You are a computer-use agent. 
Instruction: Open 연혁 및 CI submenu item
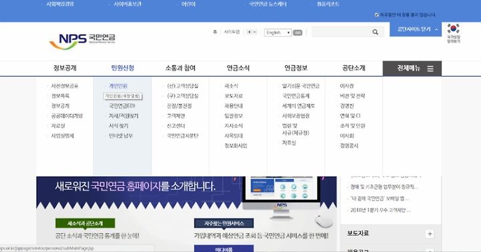350,116
